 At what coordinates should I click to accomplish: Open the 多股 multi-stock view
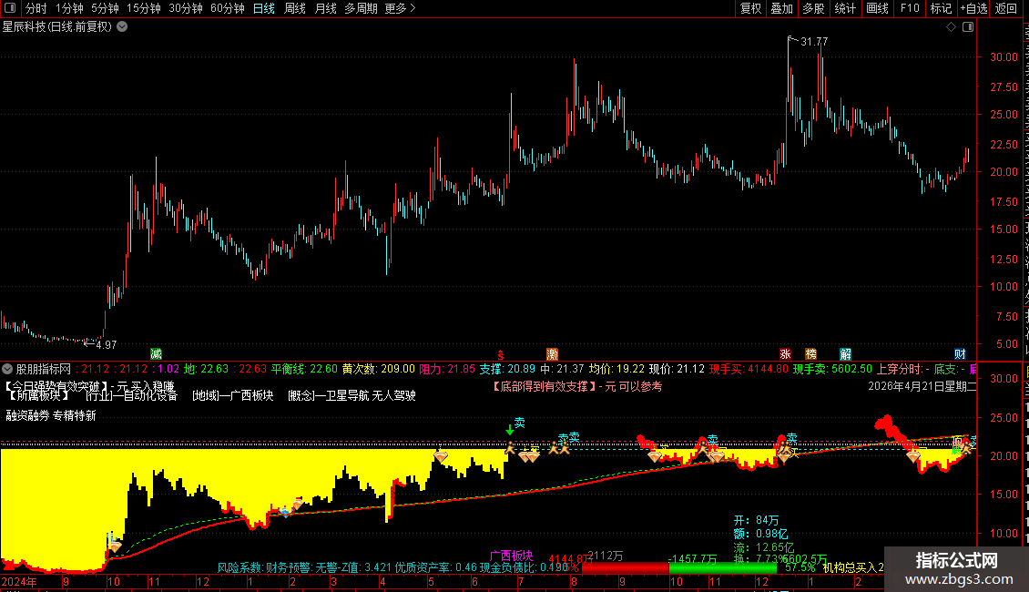tap(814, 8)
